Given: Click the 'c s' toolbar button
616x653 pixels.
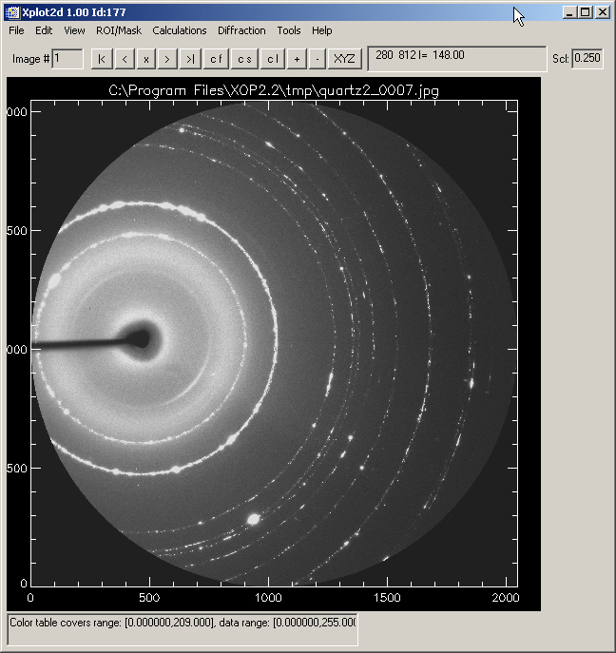Looking at the screenshot, I should 244,59.
